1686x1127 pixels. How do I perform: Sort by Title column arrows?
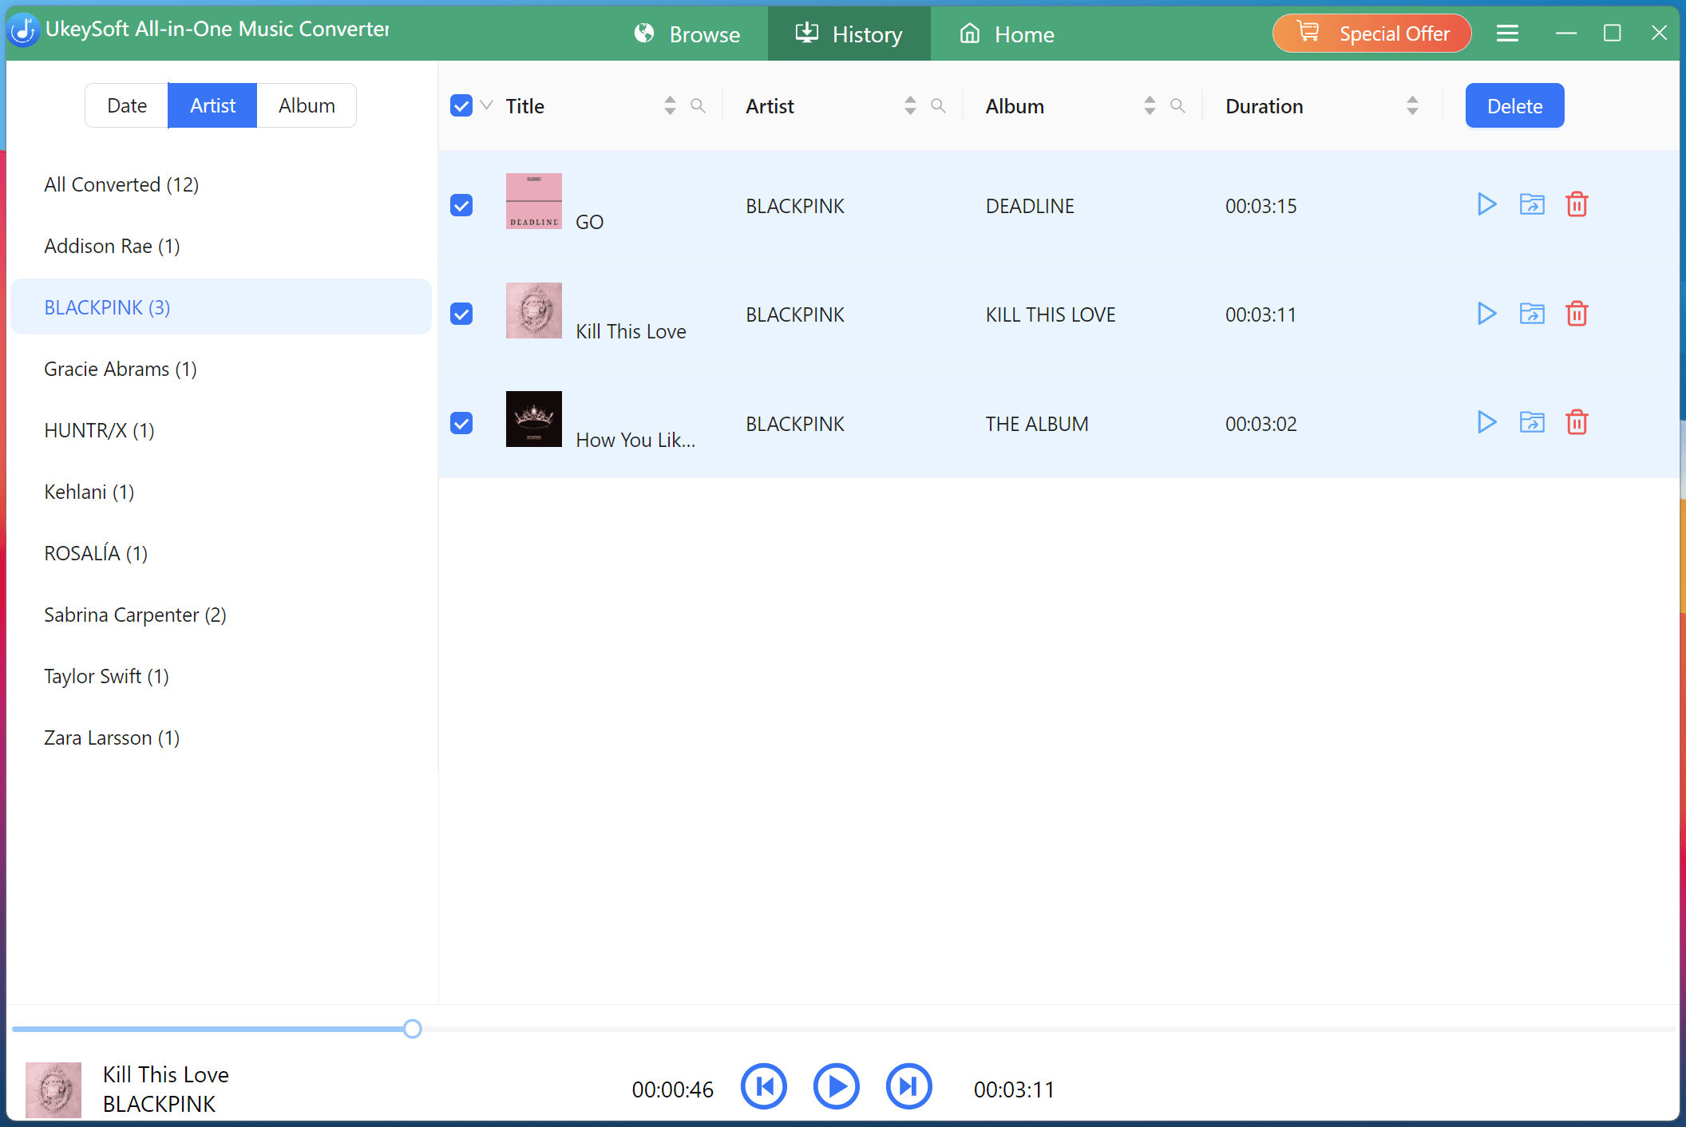coord(670,105)
